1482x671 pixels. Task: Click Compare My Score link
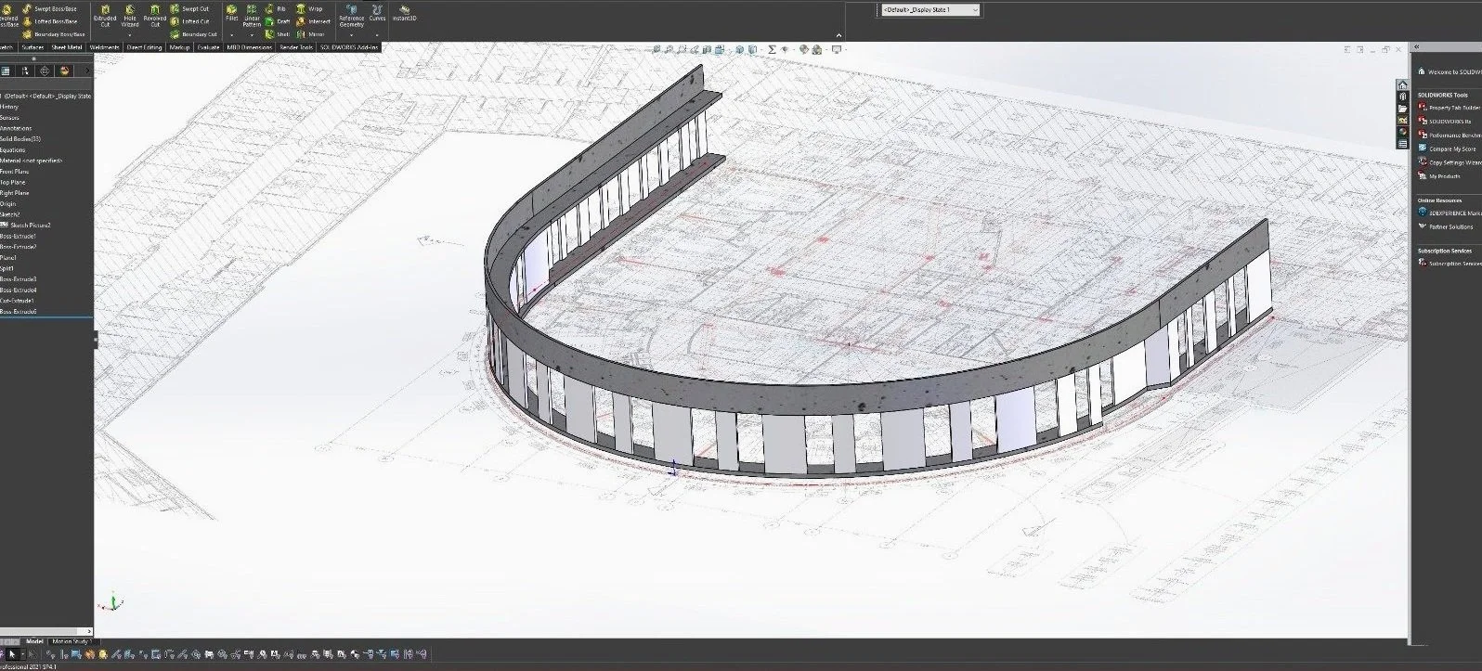tap(1448, 148)
